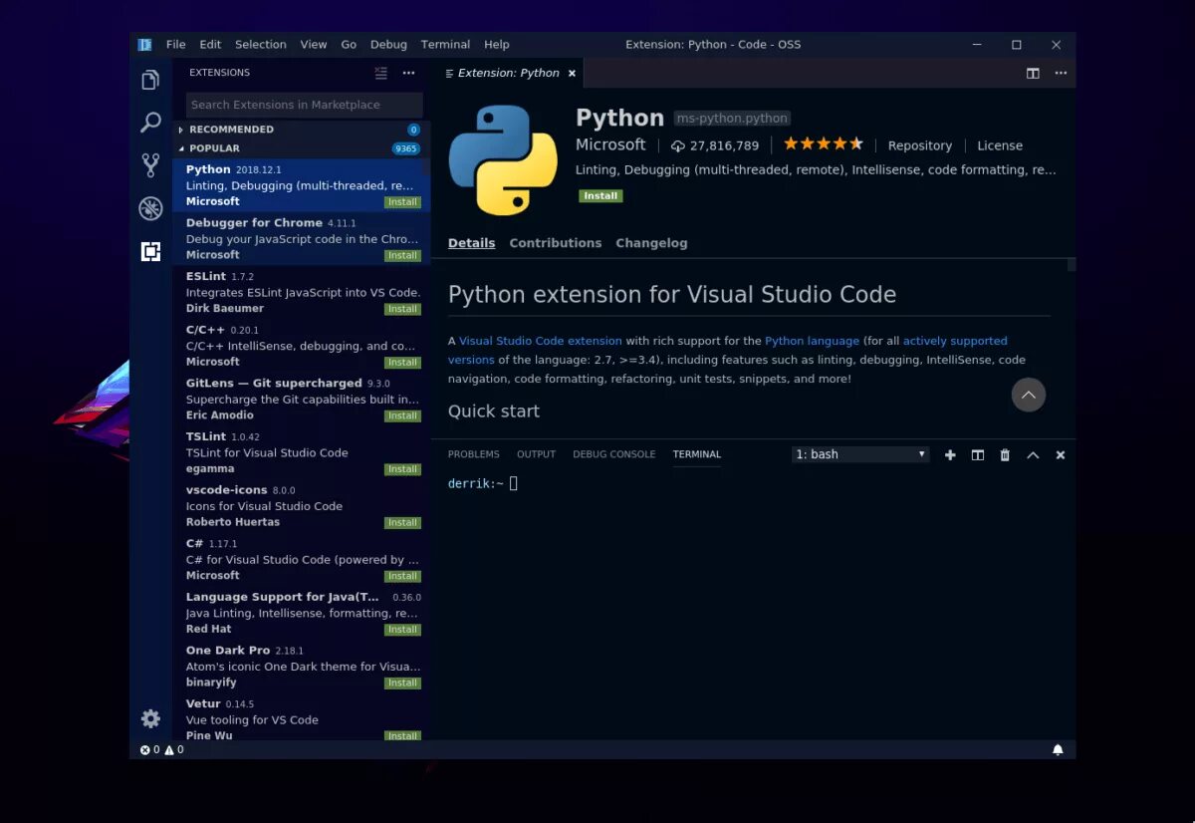Clear extensions search results icon
The height and width of the screenshot is (823, 1195).
click(x=380, y=73)
